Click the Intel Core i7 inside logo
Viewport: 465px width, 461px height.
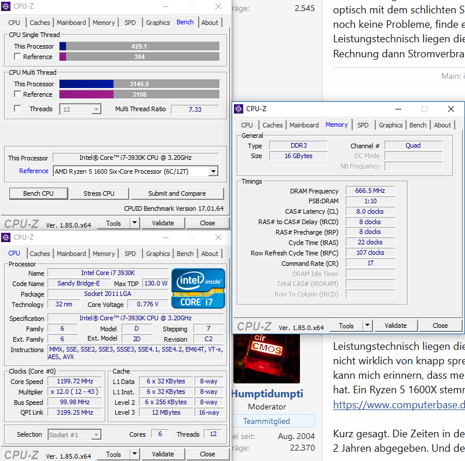198,288
